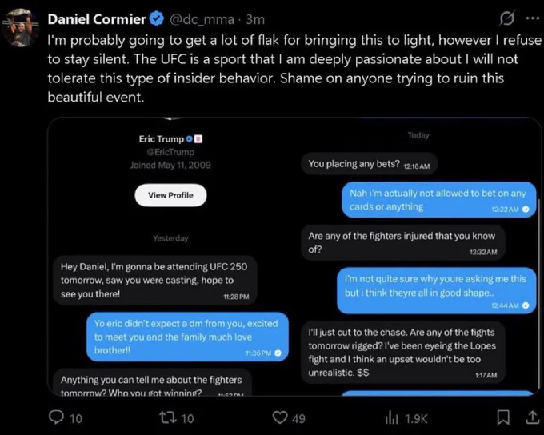
Task: Click the Grok slashed-circle icon
Action: 506,18
